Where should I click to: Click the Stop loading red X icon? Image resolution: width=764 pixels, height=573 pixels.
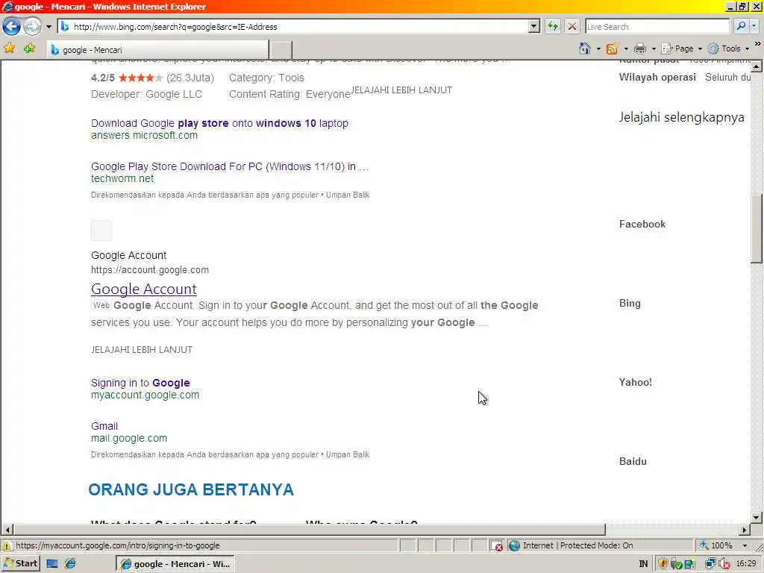[x=572, y=26]
